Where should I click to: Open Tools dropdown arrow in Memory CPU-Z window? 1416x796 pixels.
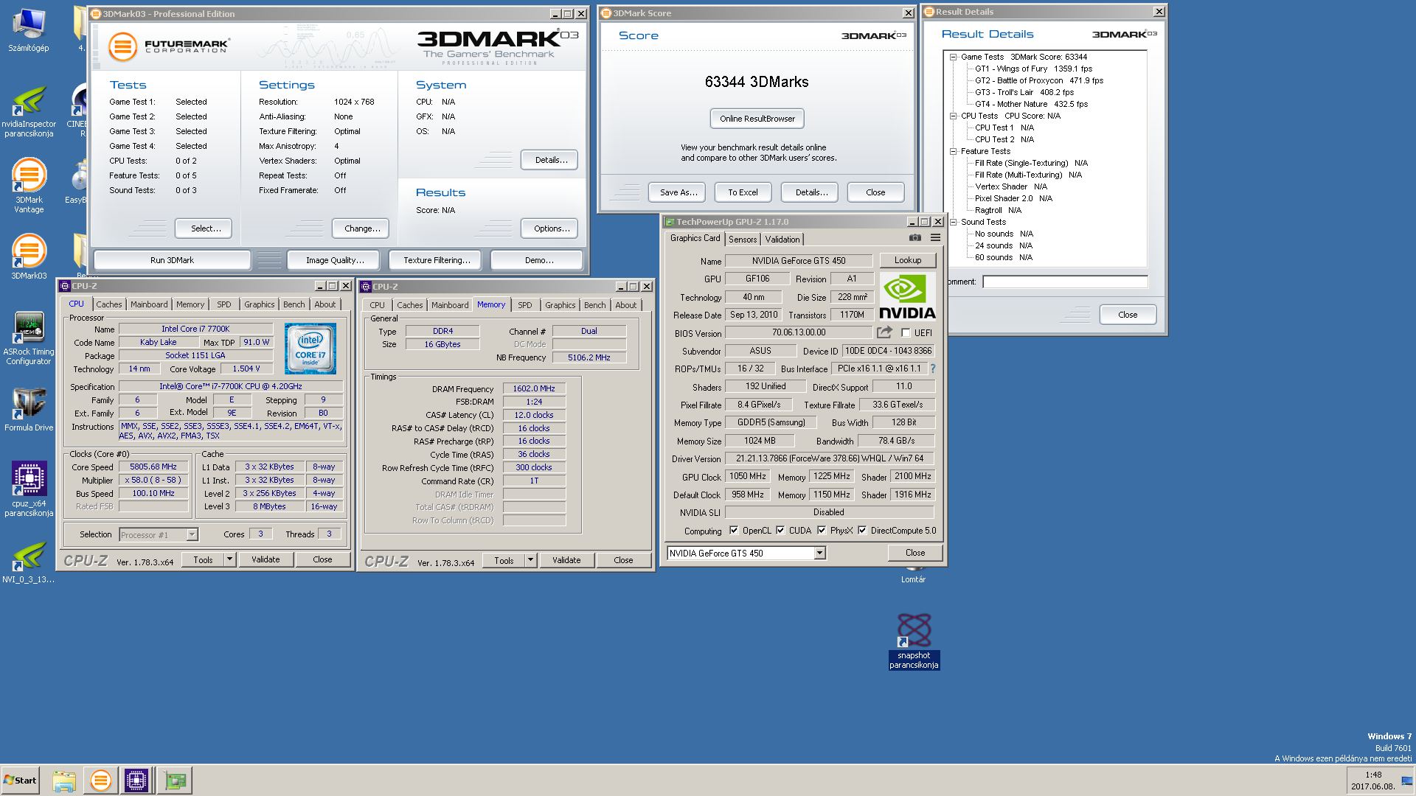tap(530, 561)
